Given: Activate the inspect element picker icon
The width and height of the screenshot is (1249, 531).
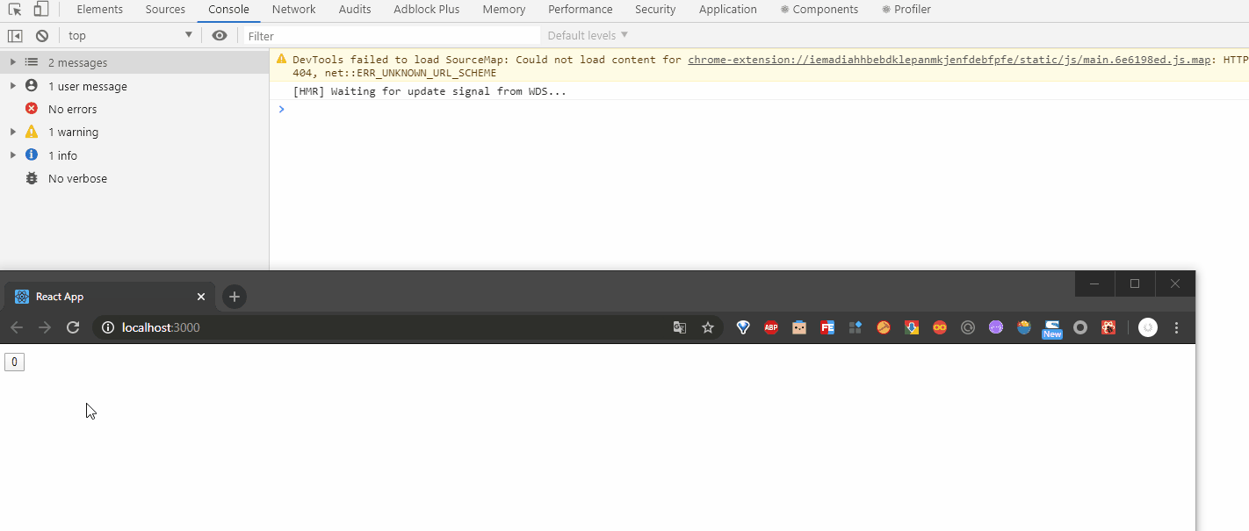Looking at the screenshot, I should click(x=15, y=10).
